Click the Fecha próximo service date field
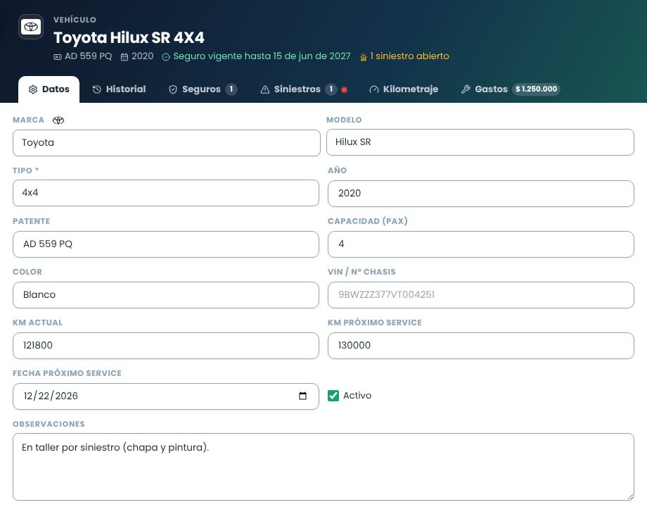Image resolution: width=647 pixels, height=507 pixels. [x=166, y=396]
